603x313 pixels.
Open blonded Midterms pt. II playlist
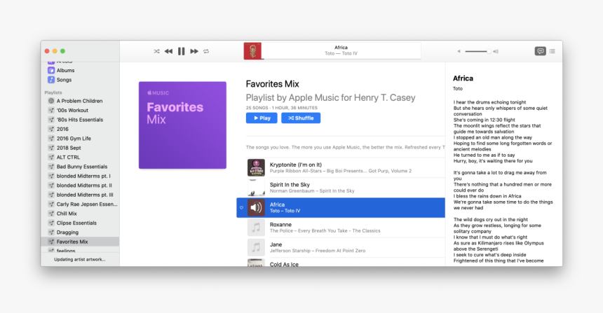(x=81, y=185)
